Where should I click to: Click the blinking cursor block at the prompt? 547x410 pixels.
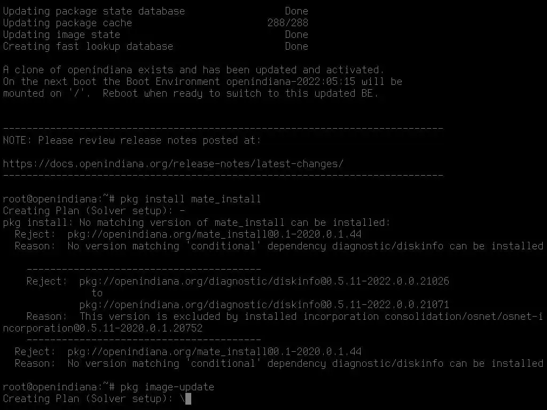189,398
